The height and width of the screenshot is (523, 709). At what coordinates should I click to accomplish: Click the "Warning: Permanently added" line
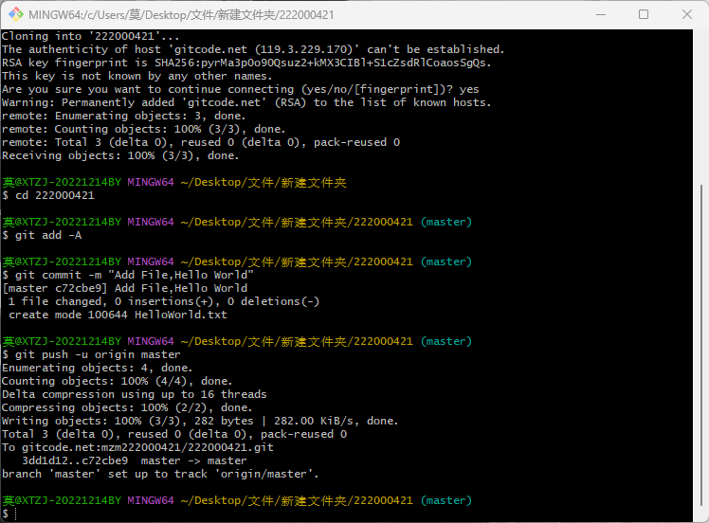point(246,102)
